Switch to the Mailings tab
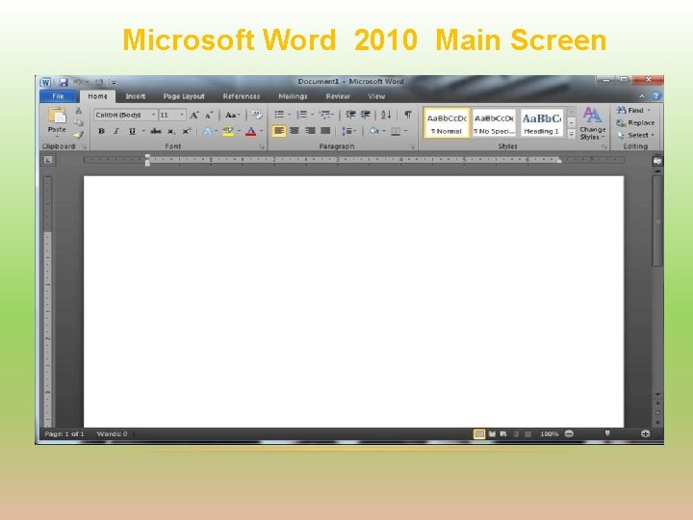 click(293, 96)
